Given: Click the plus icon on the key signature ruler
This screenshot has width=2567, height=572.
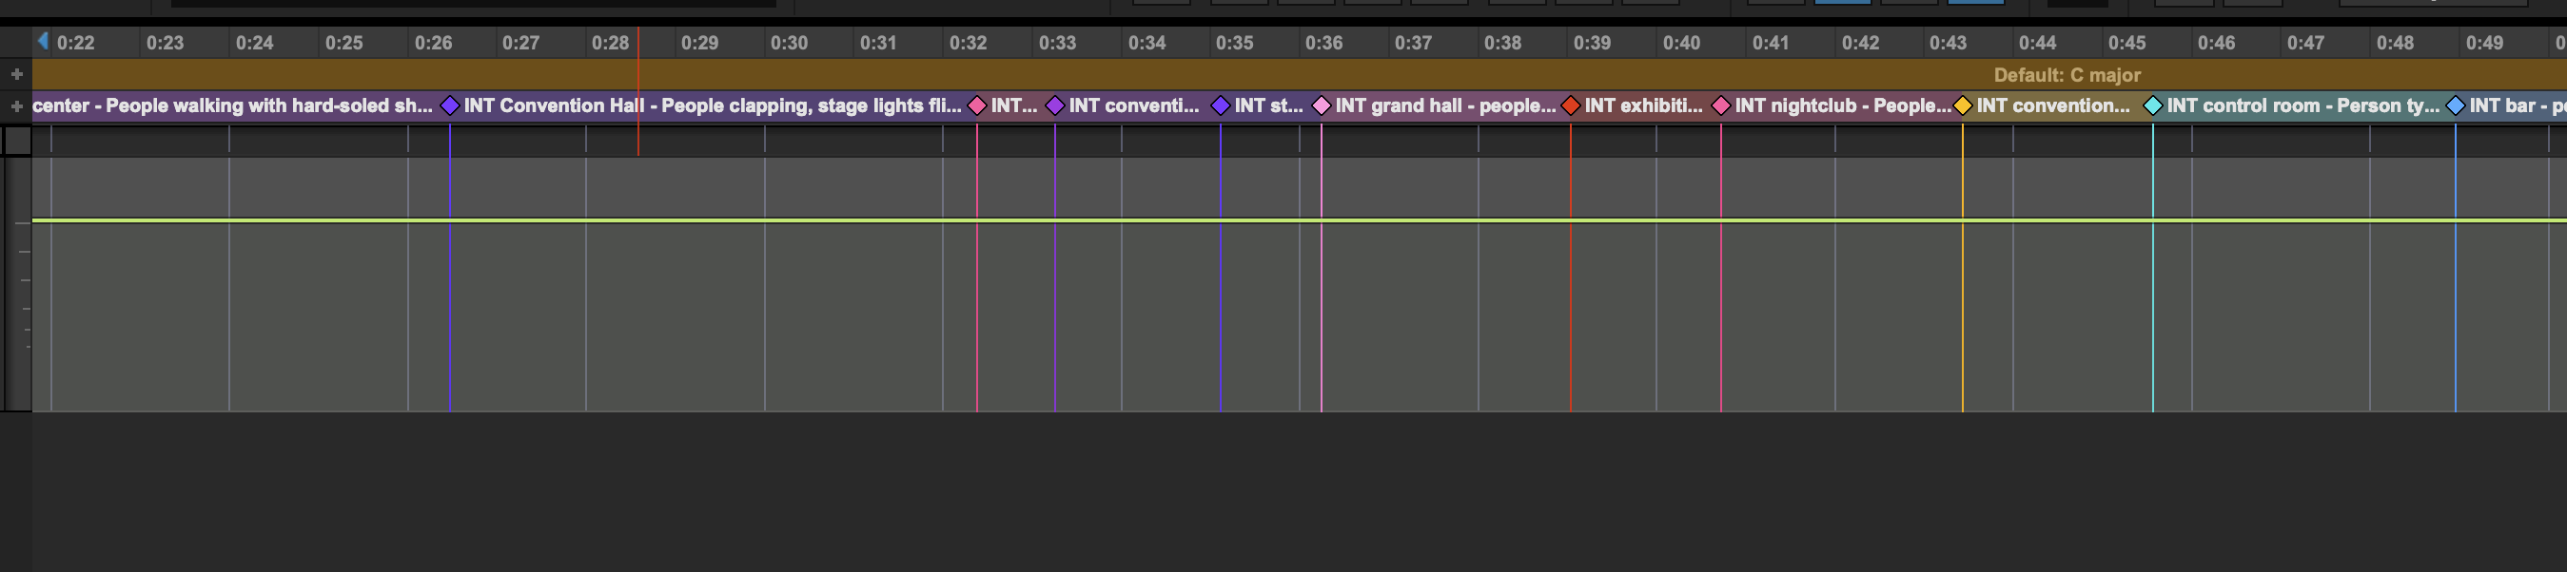Looking at the screenshot, I should pyautogui.click(x=17, y=75).
